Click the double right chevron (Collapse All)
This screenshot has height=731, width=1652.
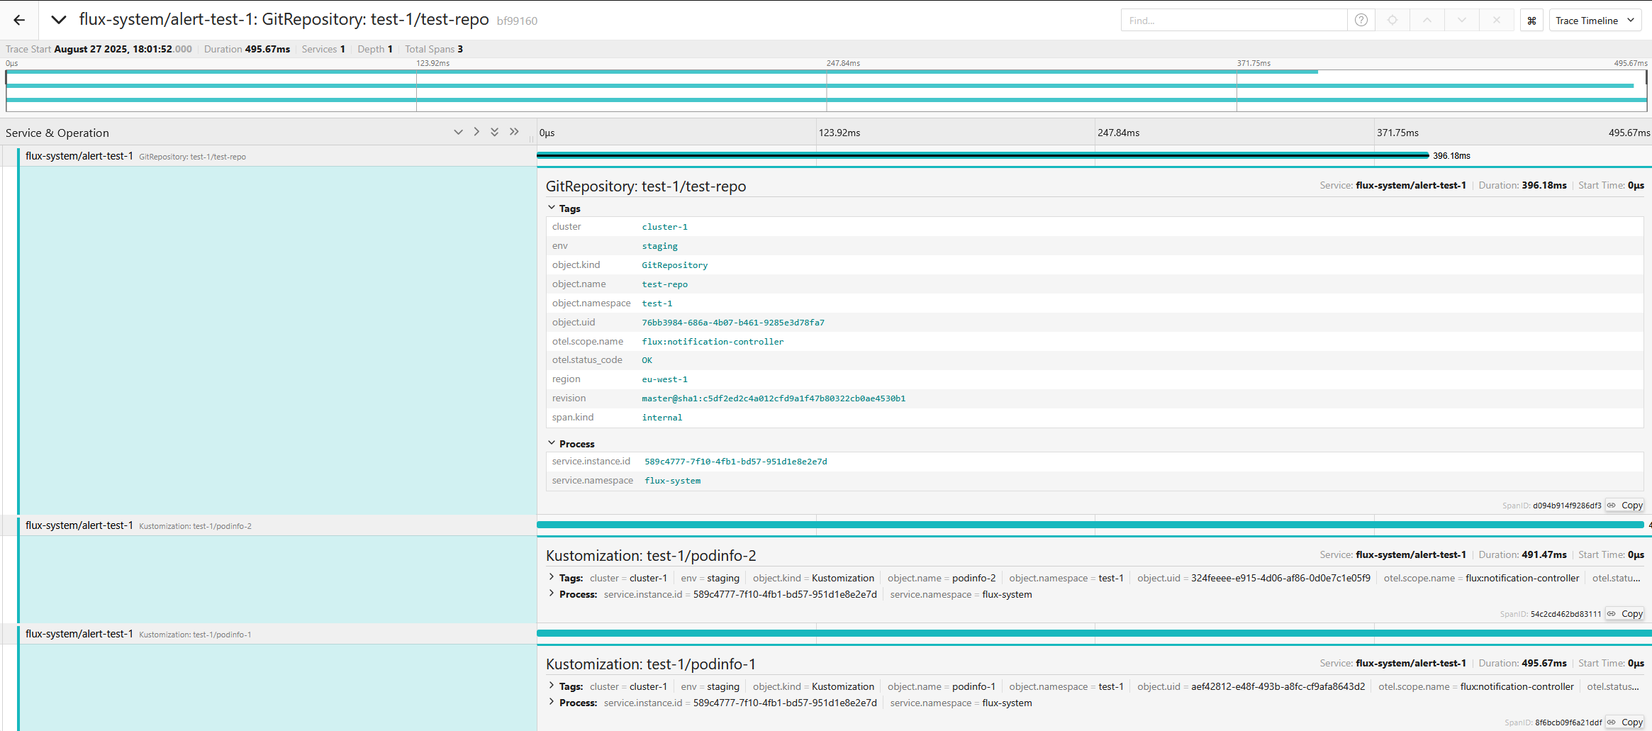pyautogui.click(x=514, y=132)
